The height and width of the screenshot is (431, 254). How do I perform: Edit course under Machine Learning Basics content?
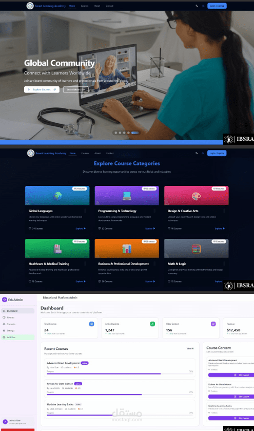231,418
